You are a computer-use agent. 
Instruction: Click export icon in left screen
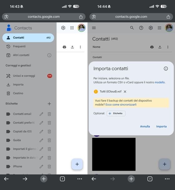(x=72, y=47)
